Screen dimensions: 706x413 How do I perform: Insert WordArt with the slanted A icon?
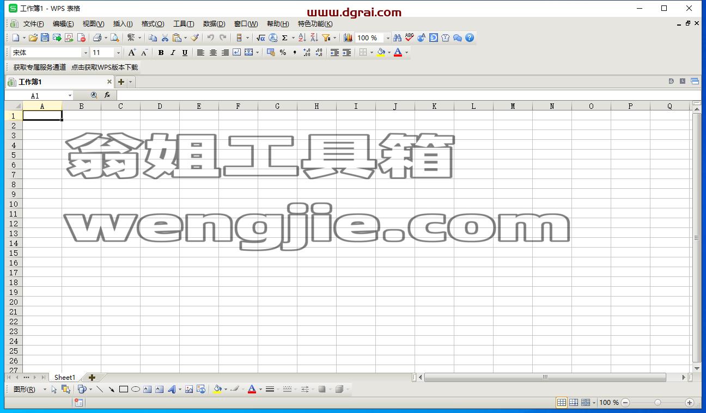pyautogui.click(x=172, y=389)
